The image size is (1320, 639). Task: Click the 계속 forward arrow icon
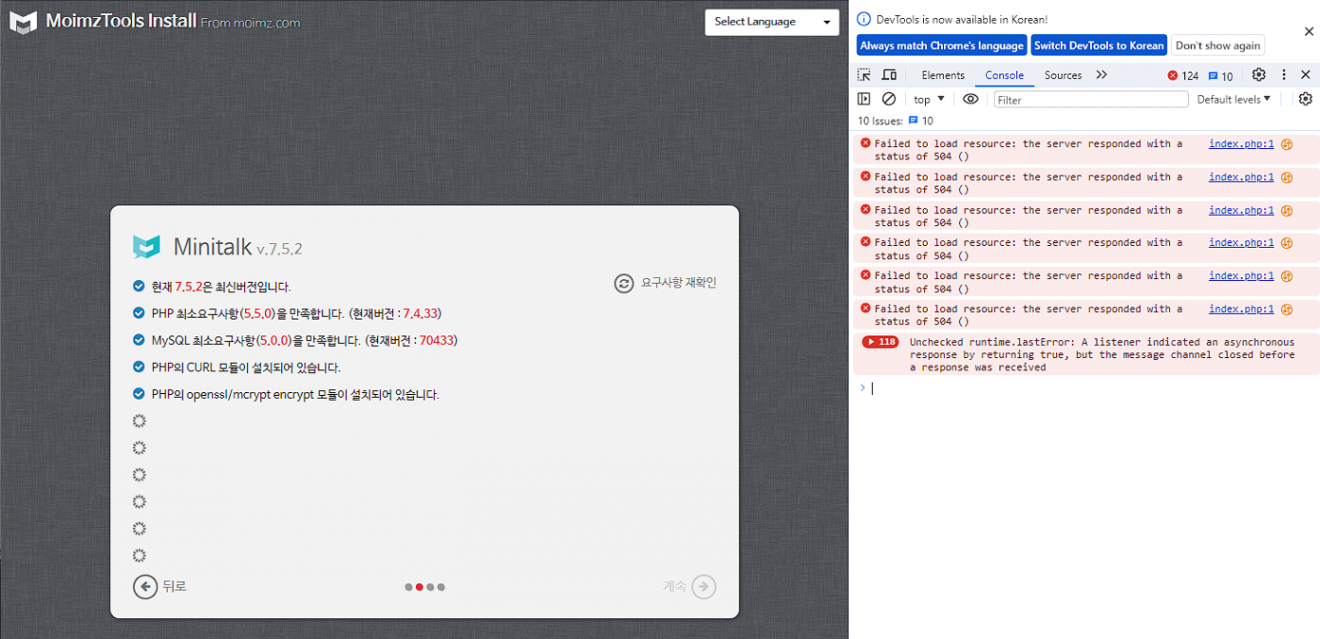704,587
